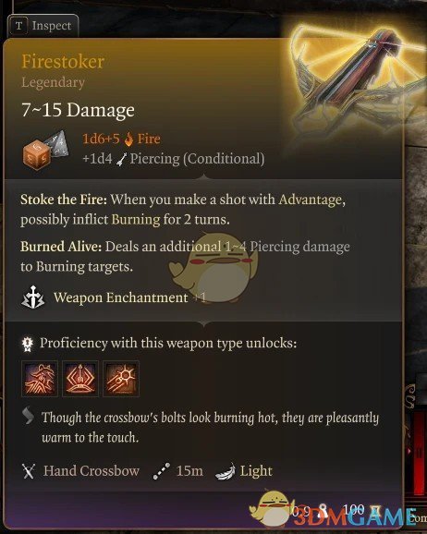Click the T key icon beside Inspect
This screenshot has height=534, width=427.
pyautogui.click(x=19, y=26)
